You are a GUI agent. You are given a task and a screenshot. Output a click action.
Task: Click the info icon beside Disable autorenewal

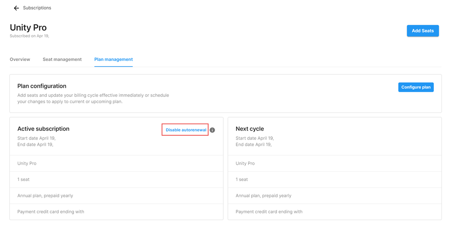212,130
